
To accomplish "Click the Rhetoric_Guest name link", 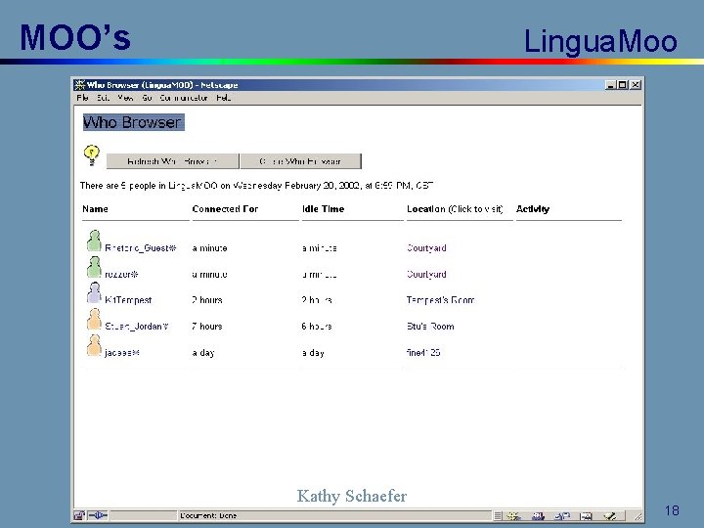I will (x=141, y=247).
